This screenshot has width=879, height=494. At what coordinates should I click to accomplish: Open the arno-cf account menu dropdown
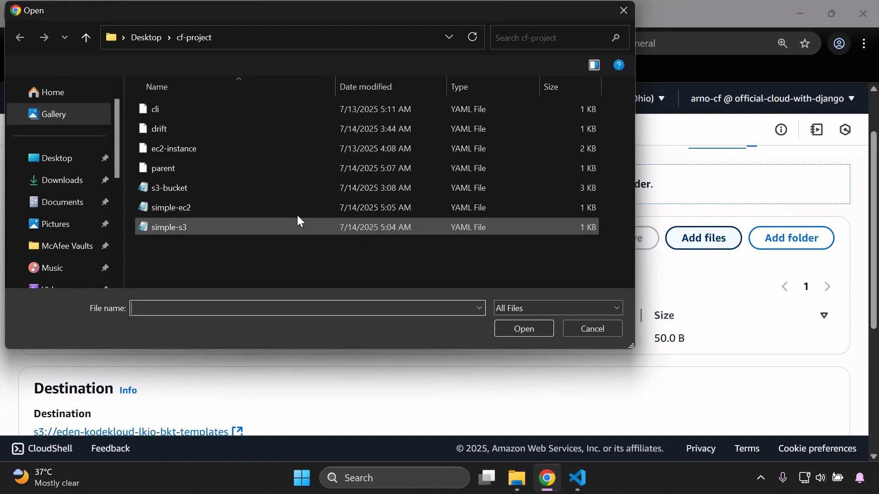[772, 98]
